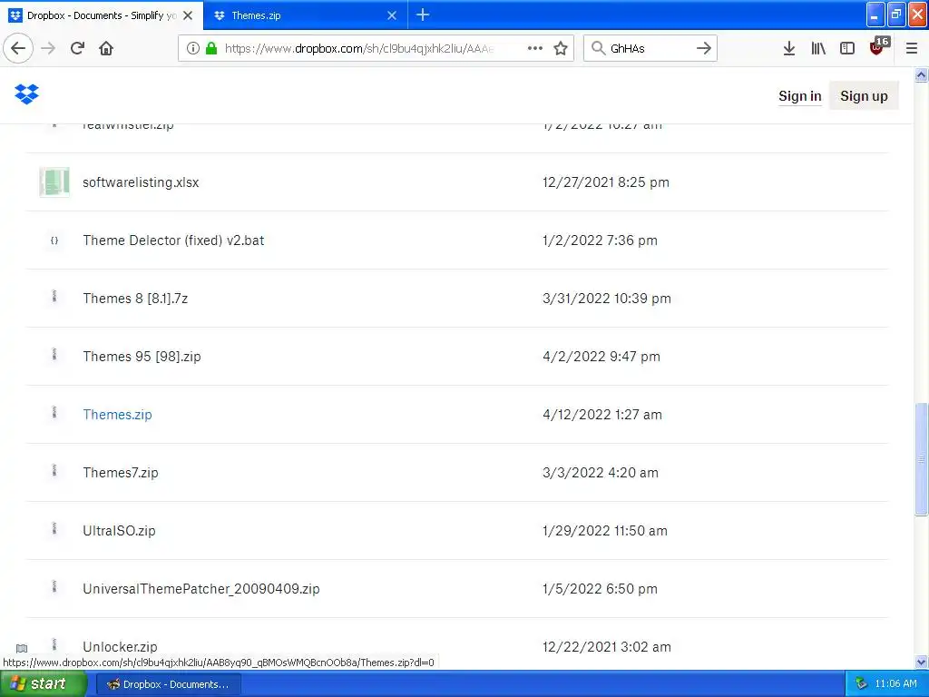Click the Sign in link
The image size is (929, 697).
[800, 96]
